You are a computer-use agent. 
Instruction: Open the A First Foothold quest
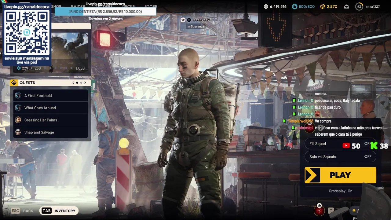(x=50, y=96)
